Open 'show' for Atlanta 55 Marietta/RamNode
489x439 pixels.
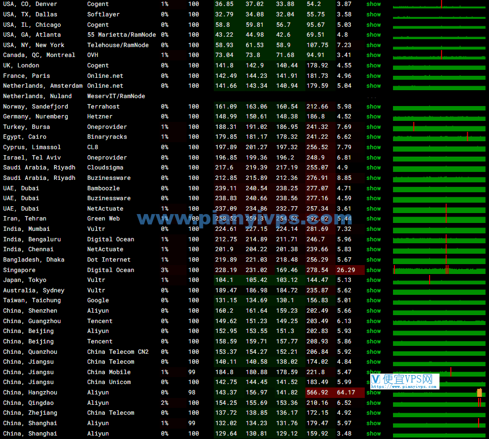coord(373,35)
